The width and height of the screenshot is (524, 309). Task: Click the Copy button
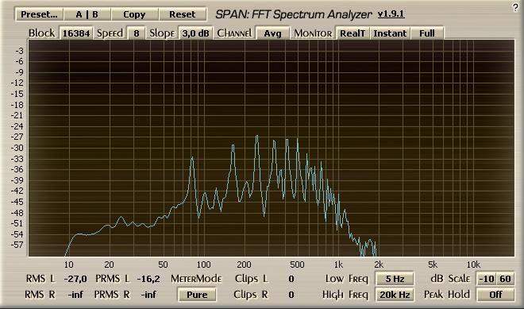pos(134,14)
